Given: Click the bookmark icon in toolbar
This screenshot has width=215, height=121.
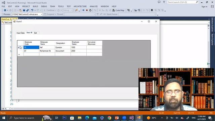Looking at the screenshot, I should [152, 10].
